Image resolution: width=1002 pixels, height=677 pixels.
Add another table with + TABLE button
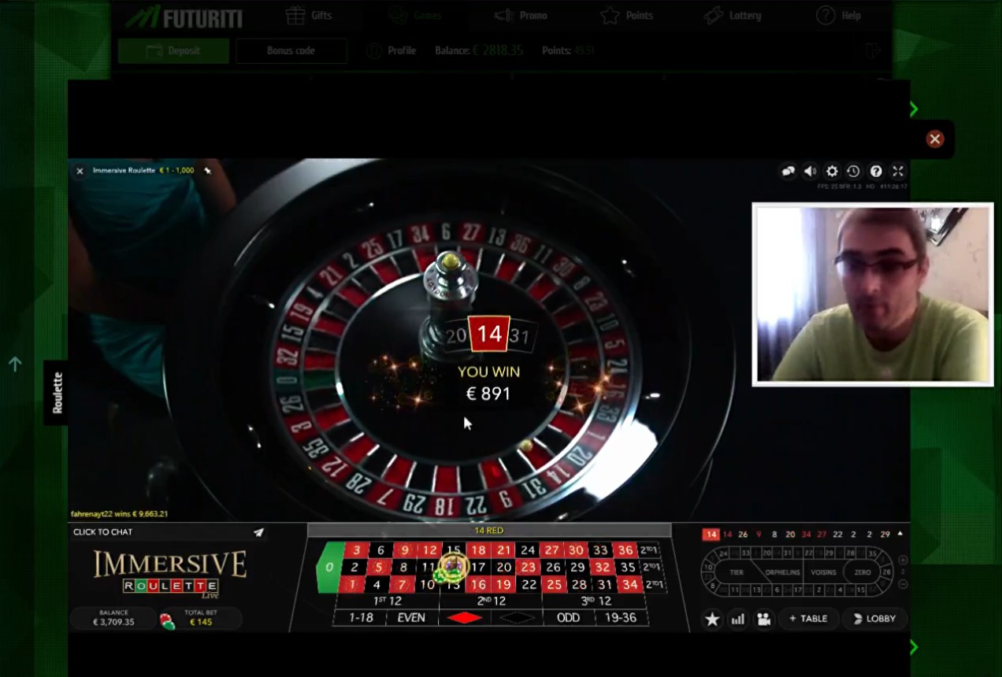(x=807, y=619)
